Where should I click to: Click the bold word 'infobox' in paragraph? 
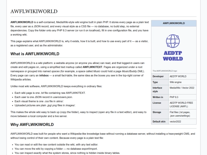44,75
